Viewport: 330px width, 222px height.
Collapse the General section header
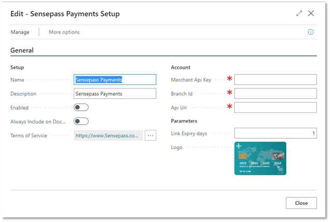click(22, 50)
